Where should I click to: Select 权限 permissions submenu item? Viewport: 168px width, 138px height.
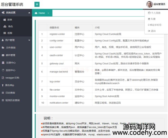[9, 33]
